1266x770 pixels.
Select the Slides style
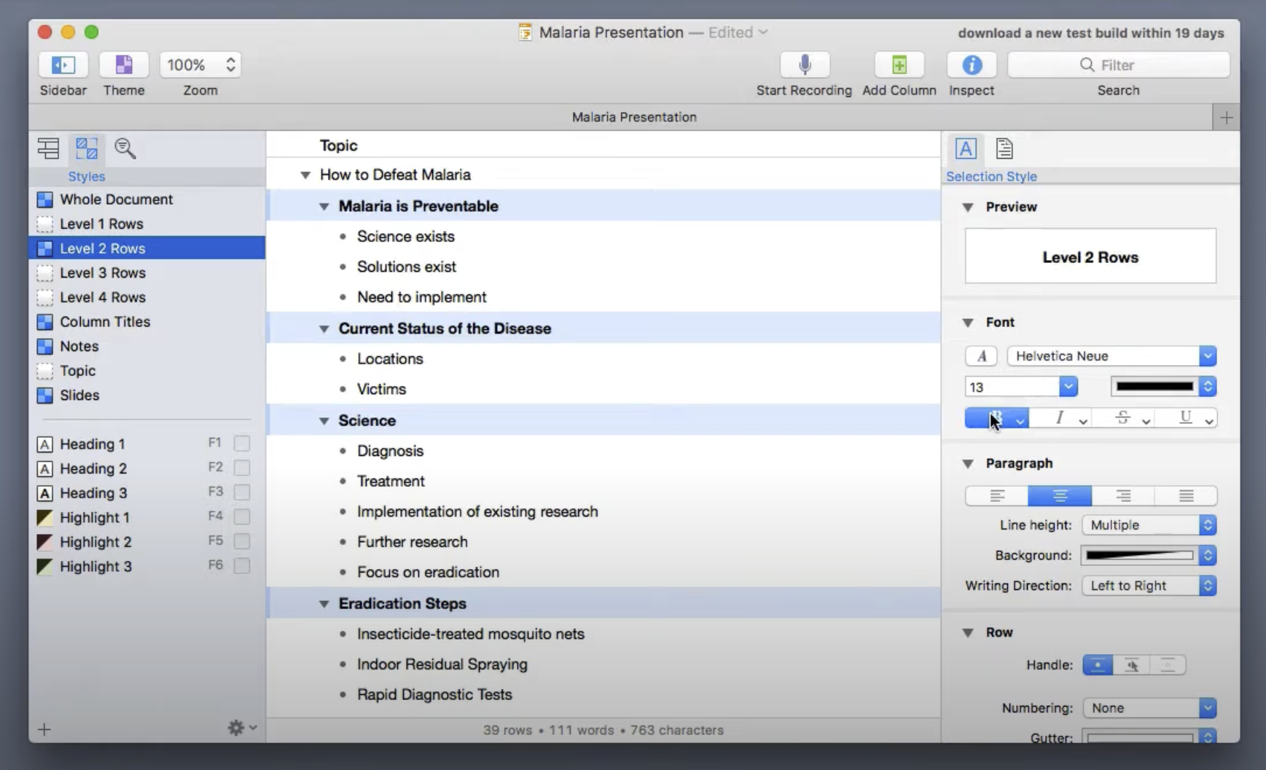[x=146, y=395]
